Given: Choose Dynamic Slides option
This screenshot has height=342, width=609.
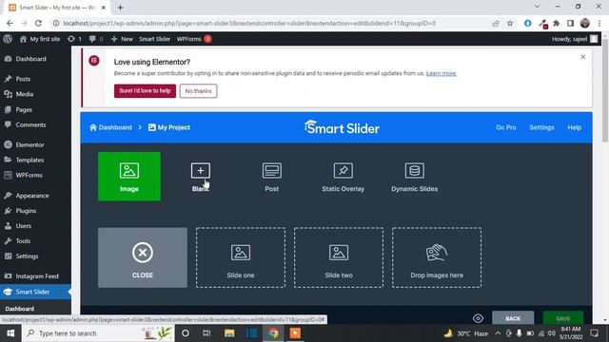Looking at the screenshot, I should 415,177.
